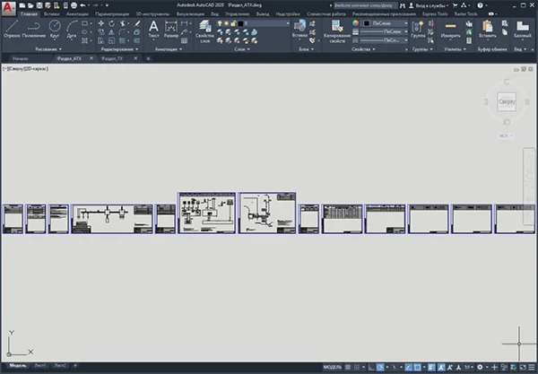Toggle clean screen in status bar
538x374 pixels.
[x=523, y=367]
